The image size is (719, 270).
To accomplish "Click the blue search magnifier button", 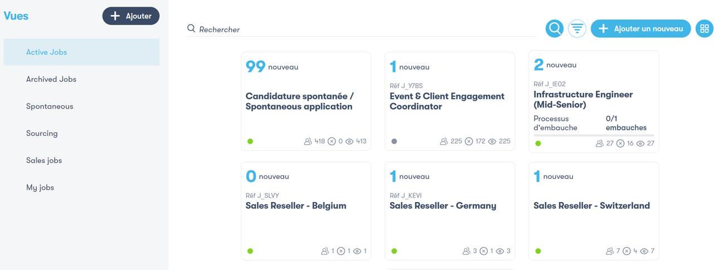I will (x=554, y=28).
